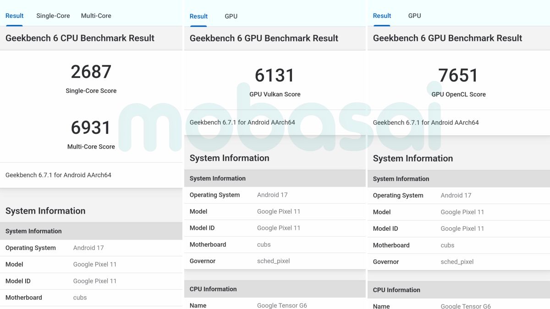Click Geekbench 6 CPU Benchmark Result heading
This screenshot has width=550, height=309.
coord(80,38)
